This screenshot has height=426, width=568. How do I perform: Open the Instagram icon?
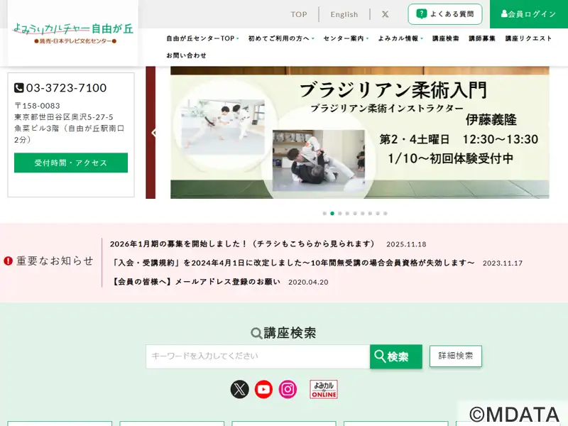tap(288, 389)
